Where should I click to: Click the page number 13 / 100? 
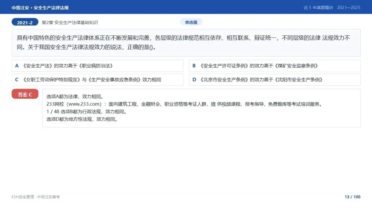tap(353, 197)
